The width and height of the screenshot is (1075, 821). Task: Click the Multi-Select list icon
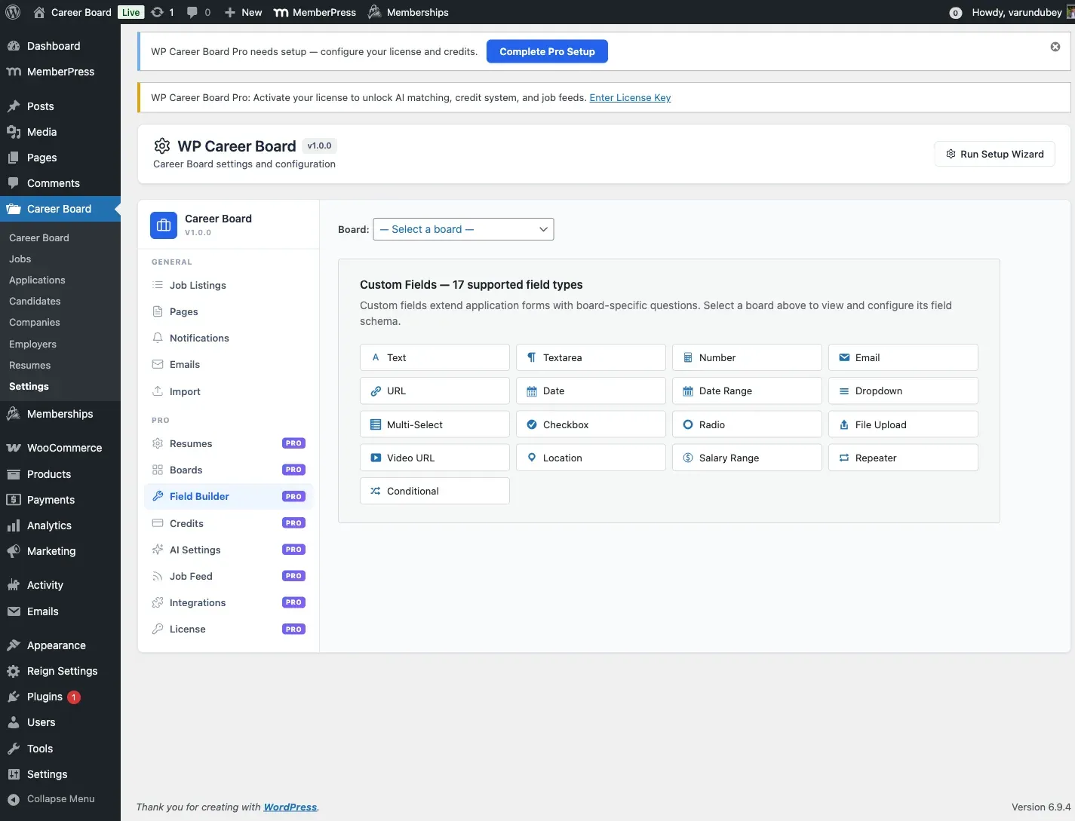376,424
